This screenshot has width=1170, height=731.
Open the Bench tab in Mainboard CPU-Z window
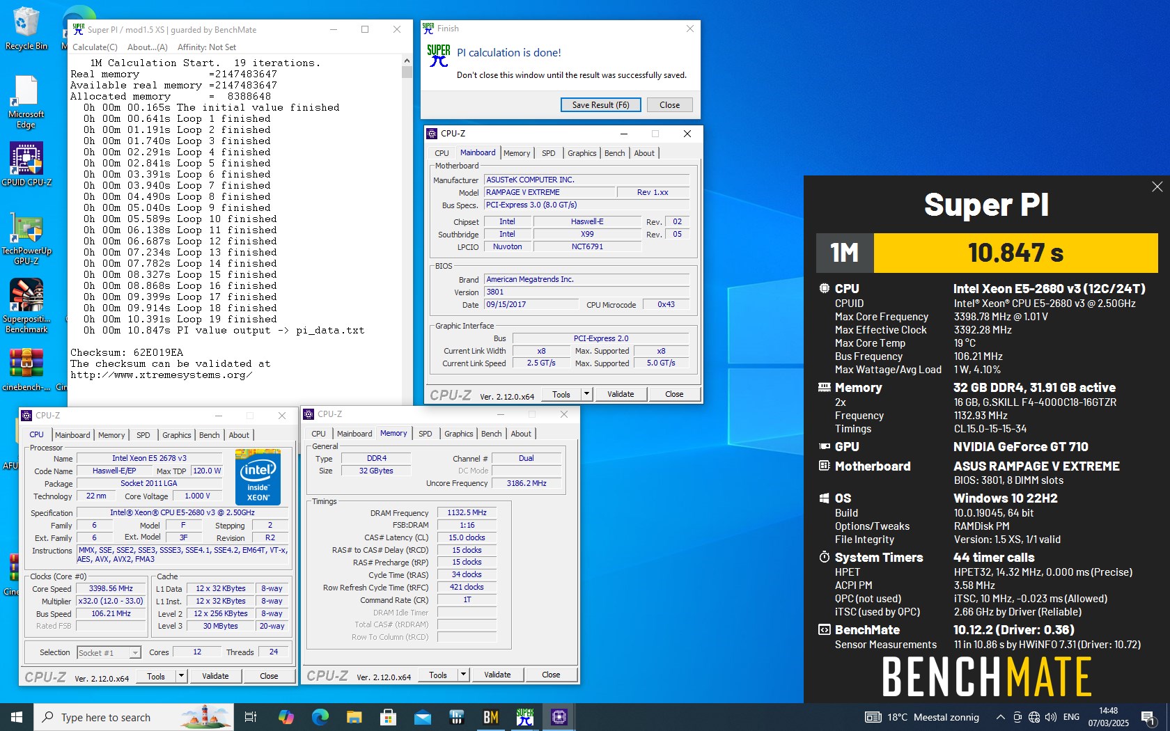point(615,153)
